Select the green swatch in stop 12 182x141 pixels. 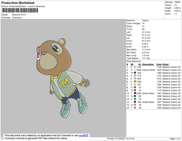tap(135, 99)
